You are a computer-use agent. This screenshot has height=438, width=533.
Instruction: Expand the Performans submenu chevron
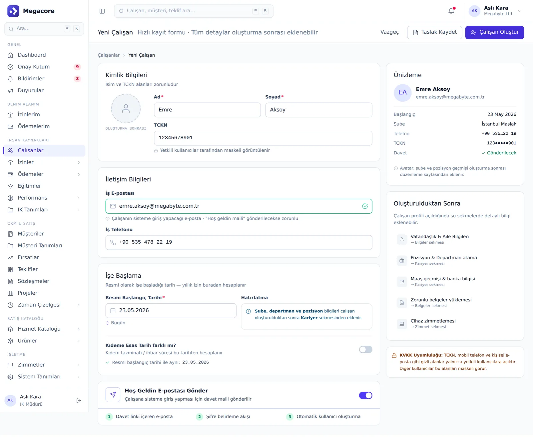pyautogui.click(x=79, y=198)
